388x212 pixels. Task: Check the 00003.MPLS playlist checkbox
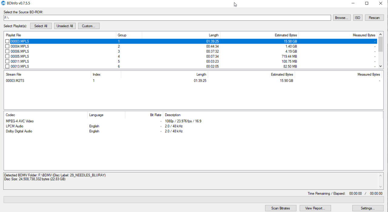click(x=7, y=41)
